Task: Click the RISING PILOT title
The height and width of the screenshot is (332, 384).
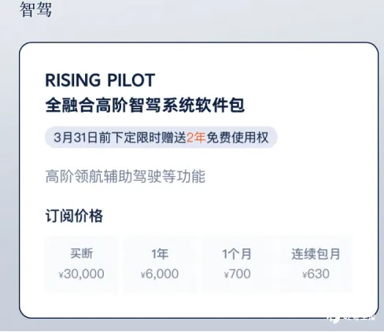Action: pos(100,80)
